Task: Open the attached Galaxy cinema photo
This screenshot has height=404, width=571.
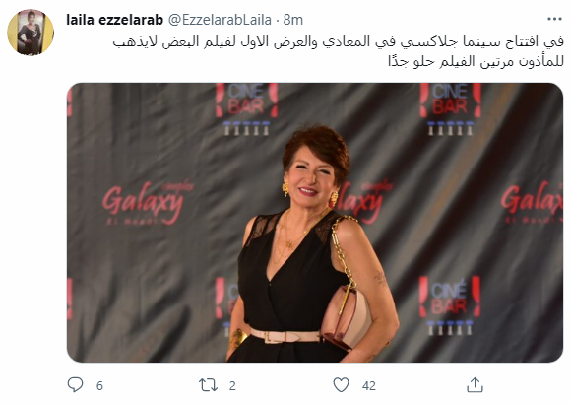Action: pyautogui.click(x=315, y=223)
